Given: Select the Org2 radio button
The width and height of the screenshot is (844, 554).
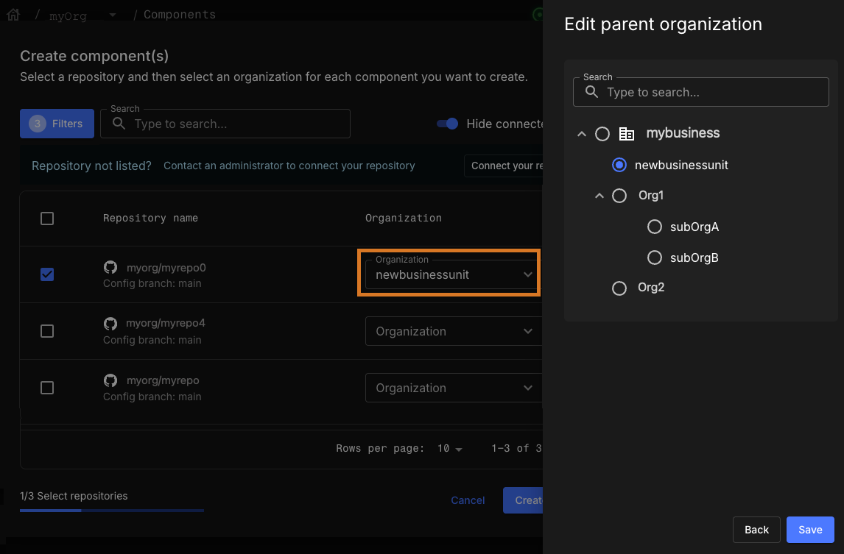Looking at the screenshot, I should [619, 288].
